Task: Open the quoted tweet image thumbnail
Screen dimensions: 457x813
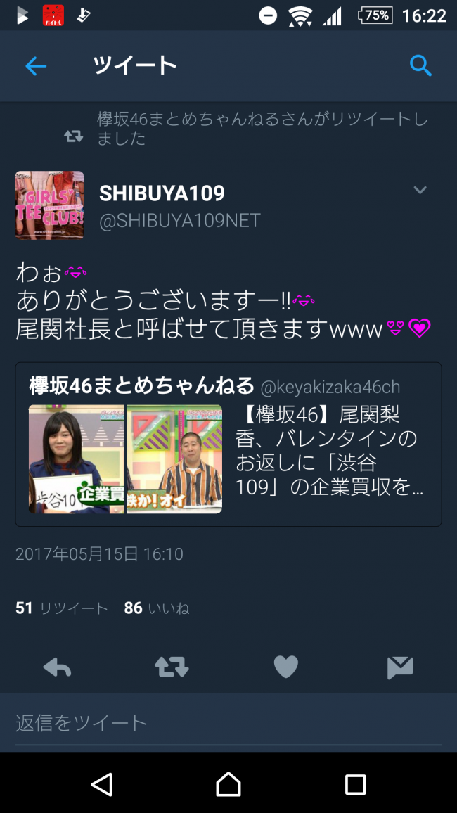Action: (125, 459)
